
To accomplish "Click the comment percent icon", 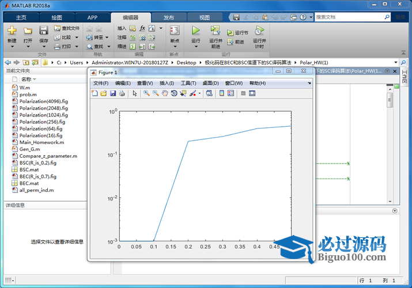I will pyautogui.click(x=133, y=37).
